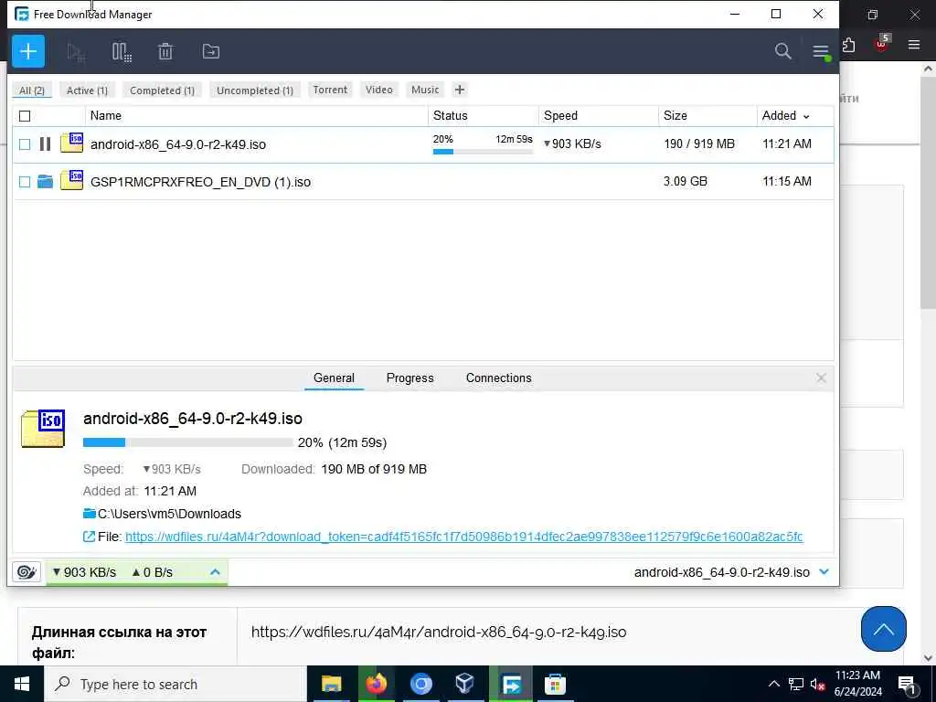The image size is (936, 702).
Task: Toggle snail mode speed limit icon
Action: click(x=27, y=572)
